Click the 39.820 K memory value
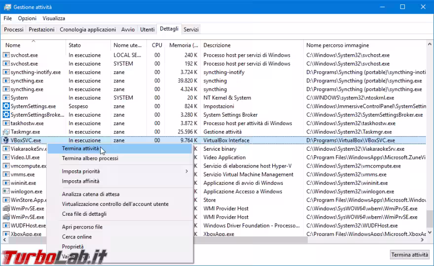The width and height of the screenshot is (434, 266). point(187,81)
